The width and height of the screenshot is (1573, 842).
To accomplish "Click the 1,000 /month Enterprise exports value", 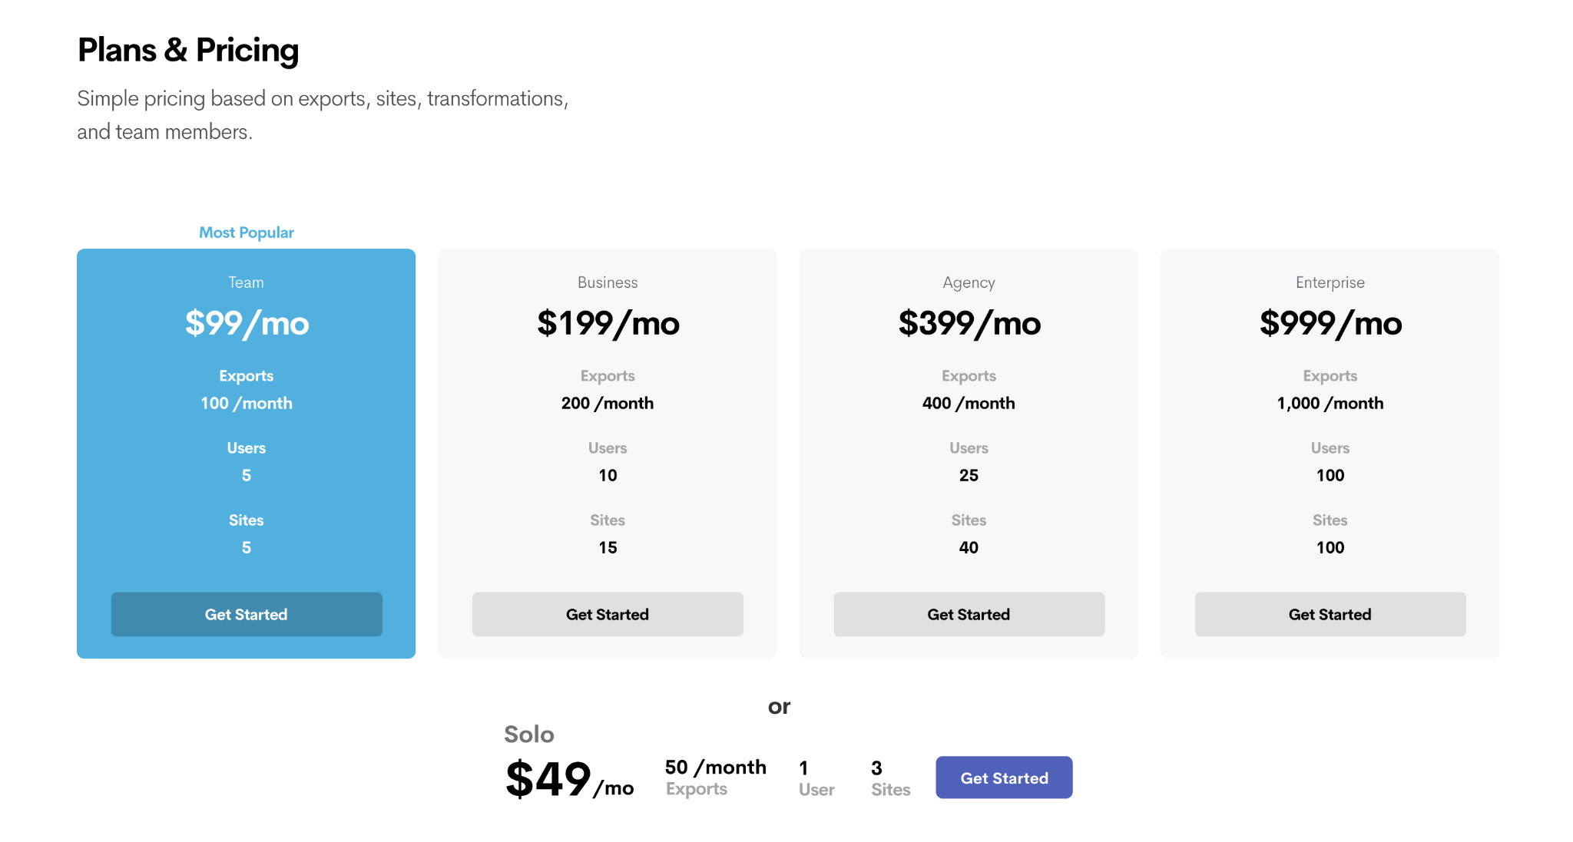I will [1330, 403].
